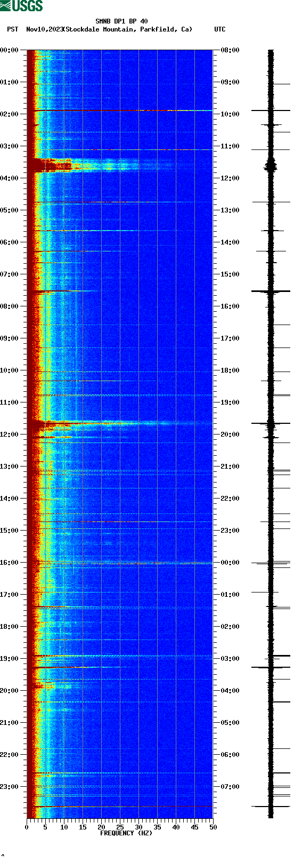Click the 25 Hz frequency tick label

click(120, 827)
